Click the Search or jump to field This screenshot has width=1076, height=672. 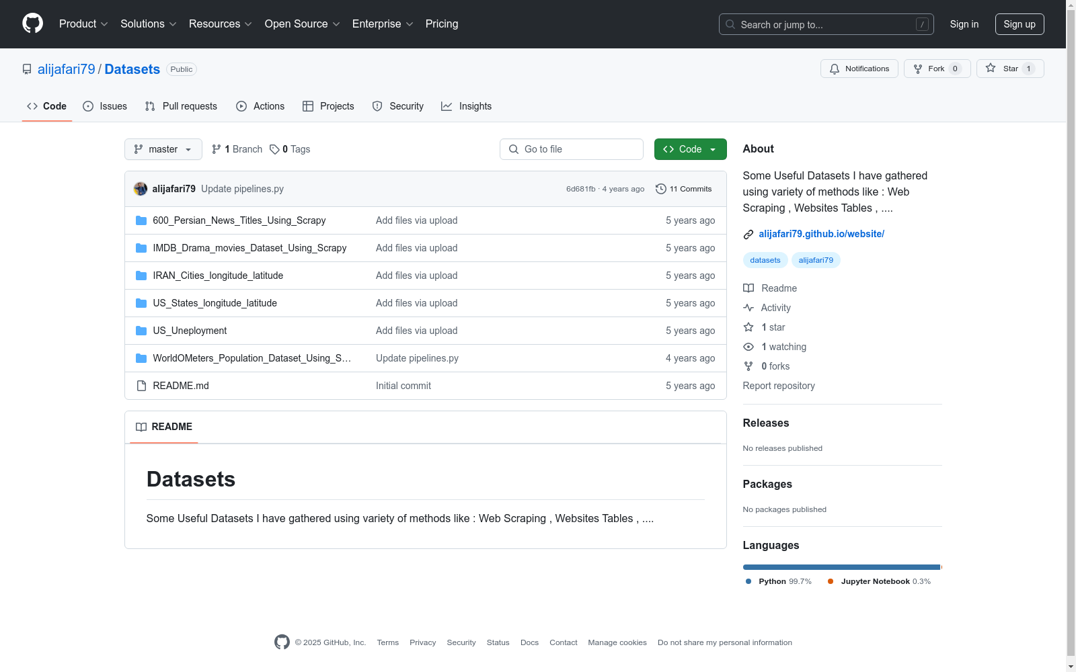[827, 24]
